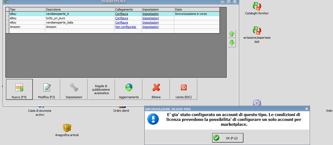Click the Marketplace window title icon
This screenshot has height=145, width=333.
pyautogui.click(x=7, y=2)
